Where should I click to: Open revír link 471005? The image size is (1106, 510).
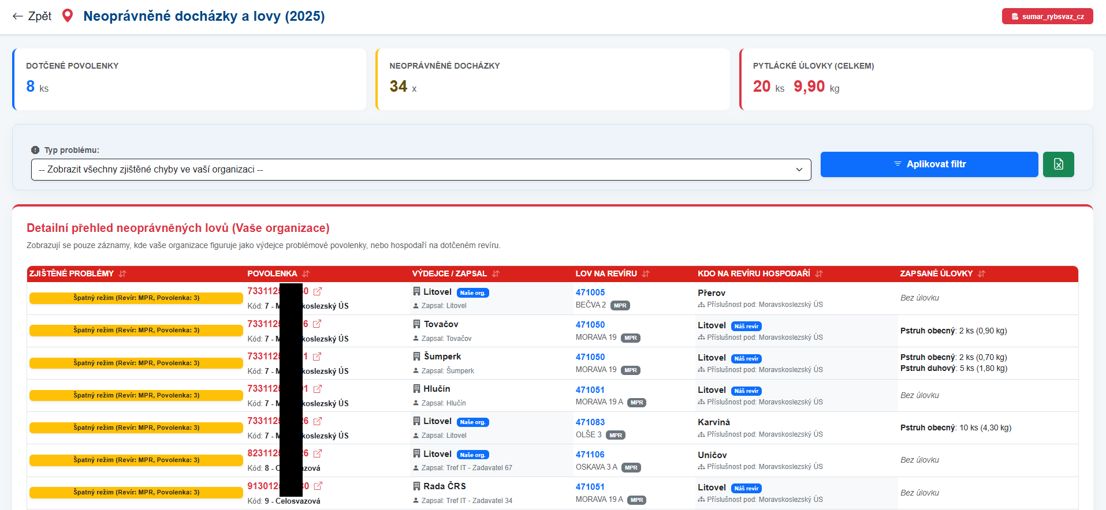tap(590, 292)
